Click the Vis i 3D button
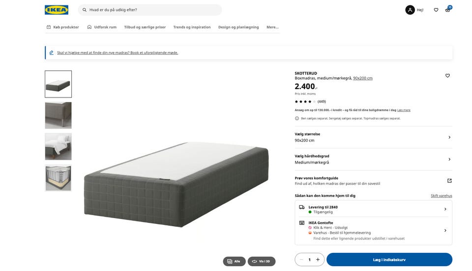 tap(262, 261)
